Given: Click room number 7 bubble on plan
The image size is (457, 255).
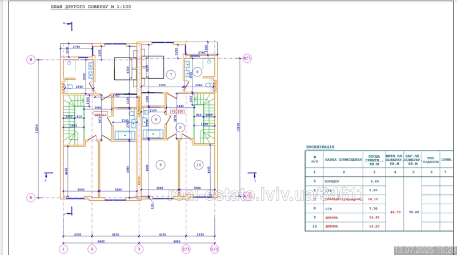Looking at the screenshot, I should point(170,75).
